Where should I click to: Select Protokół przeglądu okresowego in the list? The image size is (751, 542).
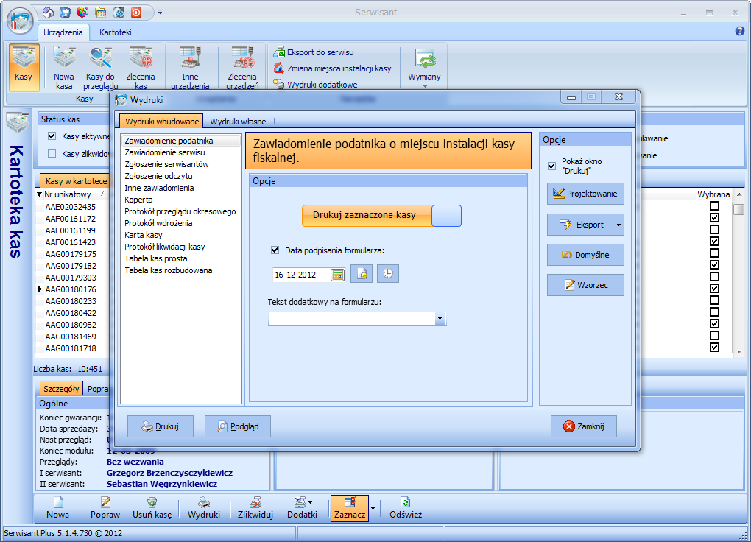pyautogui.click(x=180, y=211)
